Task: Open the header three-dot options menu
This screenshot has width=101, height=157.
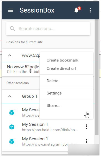Action: click(x=90, y=10)
